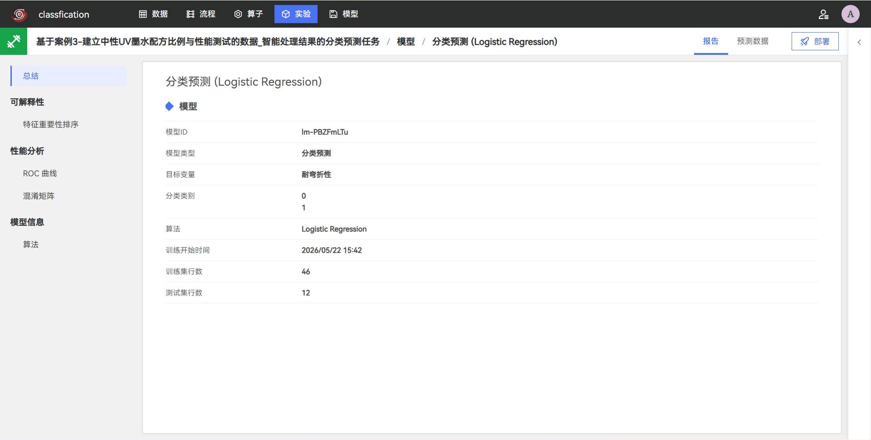Open 算法 in the sidebar

31,244
